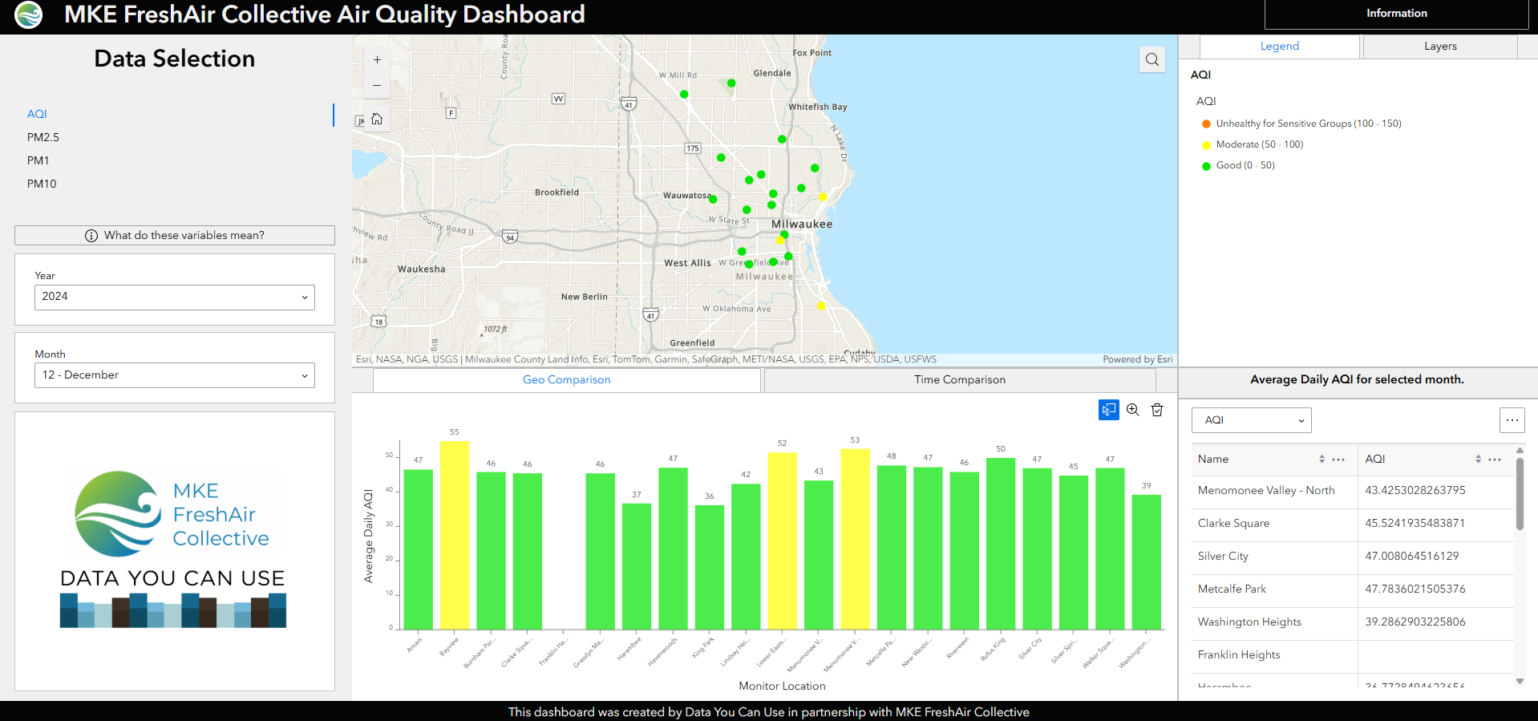Toggle the chart selection mode tool
Viewport: 1538px width, 721px height.
point(1108,410)
